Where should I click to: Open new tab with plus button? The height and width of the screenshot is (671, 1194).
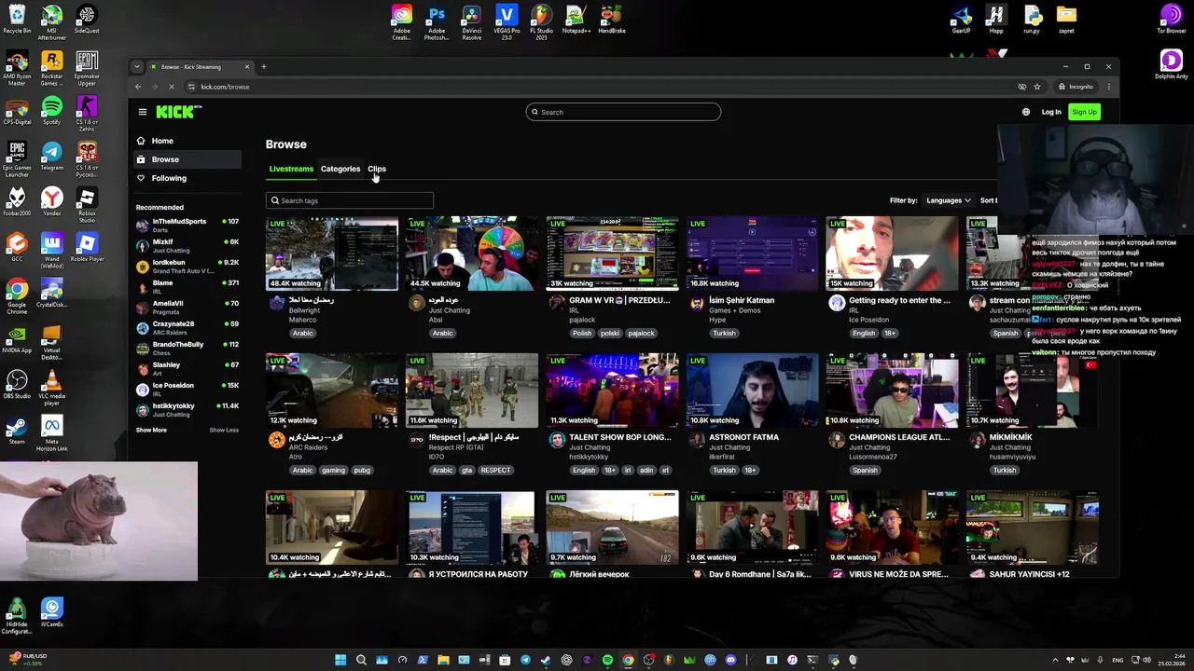263,67
